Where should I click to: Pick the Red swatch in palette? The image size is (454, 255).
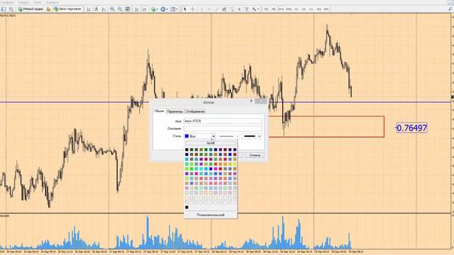click(x=221, y=169)
